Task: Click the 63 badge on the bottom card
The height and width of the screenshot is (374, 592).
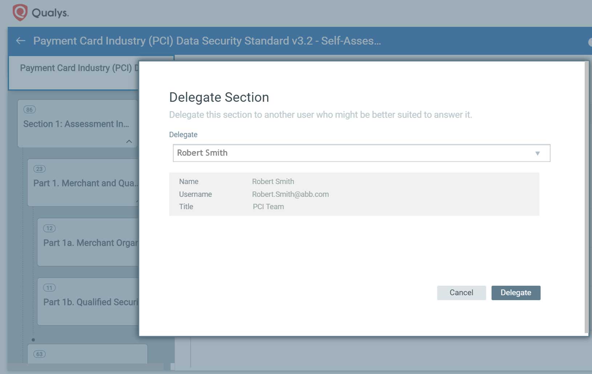Action: click(40, 354)
